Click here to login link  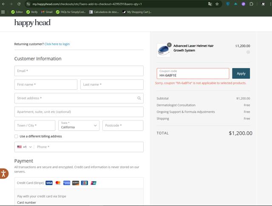57,44
